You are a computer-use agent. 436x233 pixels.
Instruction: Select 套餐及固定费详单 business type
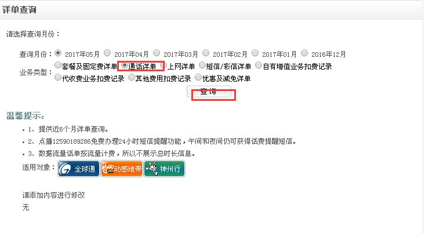point(58,65)
